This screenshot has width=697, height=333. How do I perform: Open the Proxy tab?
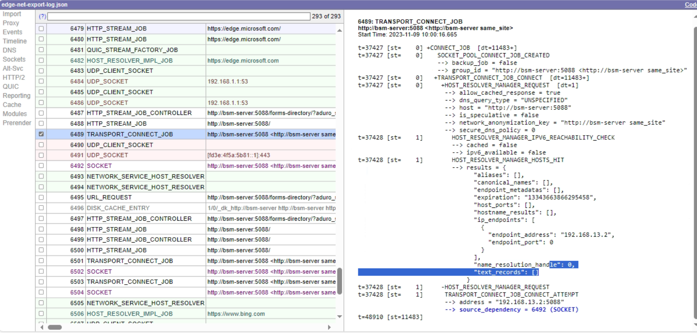tap(11, 23)
